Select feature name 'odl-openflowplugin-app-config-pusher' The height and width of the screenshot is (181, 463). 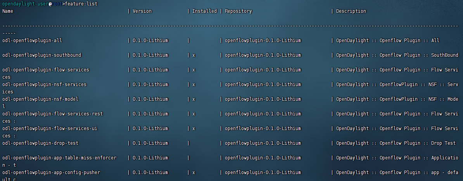coord(51,173)
